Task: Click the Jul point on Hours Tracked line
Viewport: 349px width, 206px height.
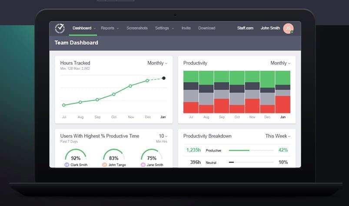Action: click(64, 105)
